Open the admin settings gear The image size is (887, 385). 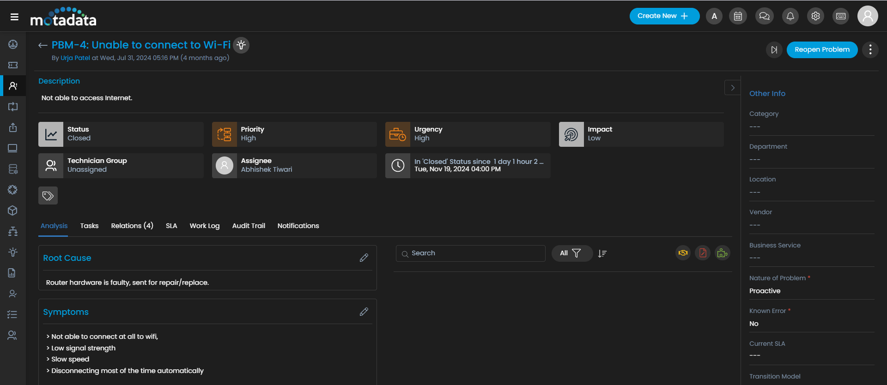coord(815,16)
